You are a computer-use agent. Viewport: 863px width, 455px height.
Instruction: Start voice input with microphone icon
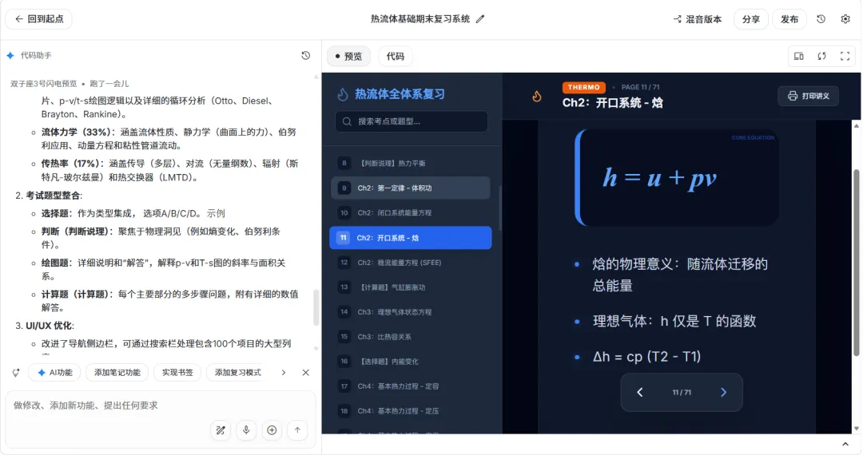tap(246, 430)
